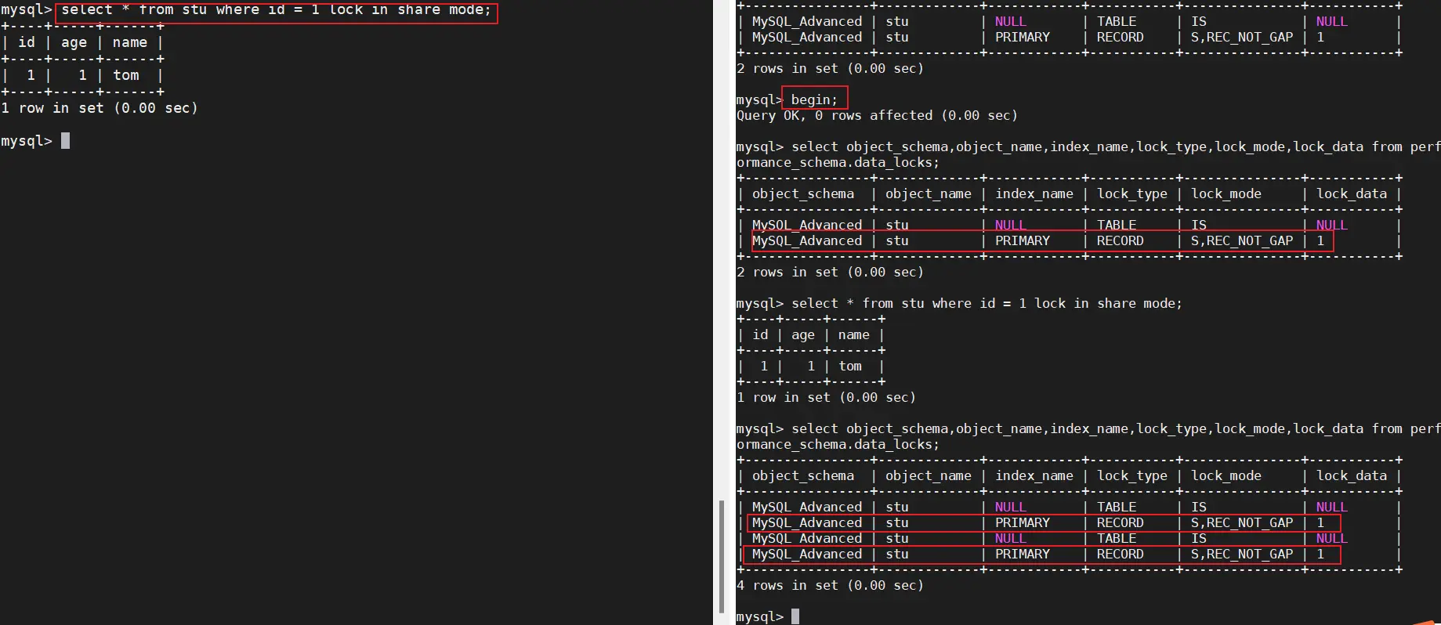Click '2 rows in set' line below begin
Viewport: 1441px width, 625px height.
coord(830,272)
